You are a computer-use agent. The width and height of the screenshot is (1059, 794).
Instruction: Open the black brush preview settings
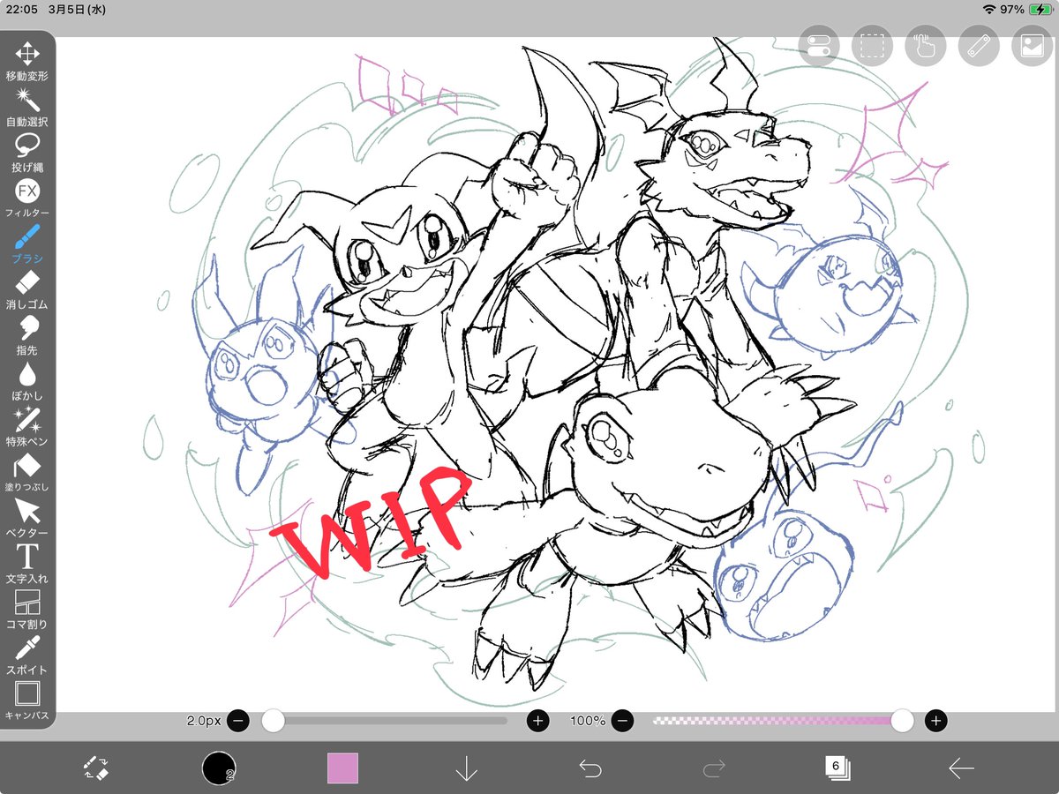click(218, 768)
